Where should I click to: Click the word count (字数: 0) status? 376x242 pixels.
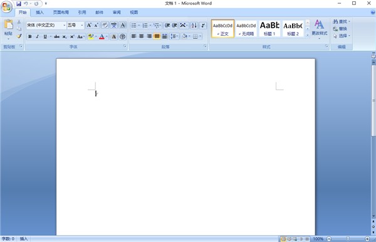(x=8, y=239)
